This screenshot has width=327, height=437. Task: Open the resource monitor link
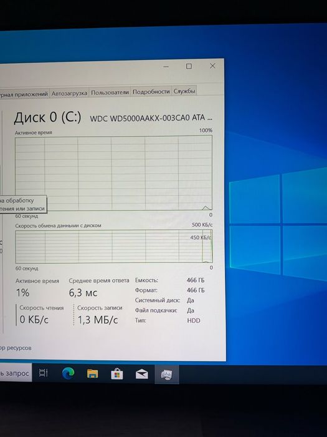click(16, 348)
